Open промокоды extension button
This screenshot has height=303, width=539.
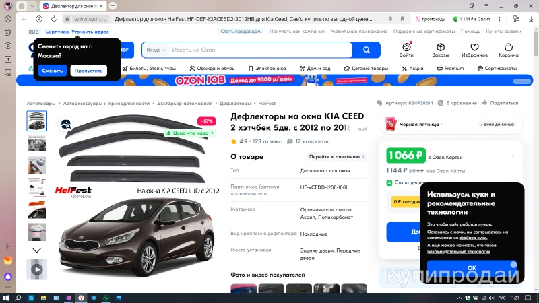pyautogui.click(x=431, y=19)
